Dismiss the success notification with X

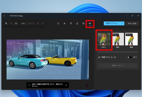coord(66,85)
